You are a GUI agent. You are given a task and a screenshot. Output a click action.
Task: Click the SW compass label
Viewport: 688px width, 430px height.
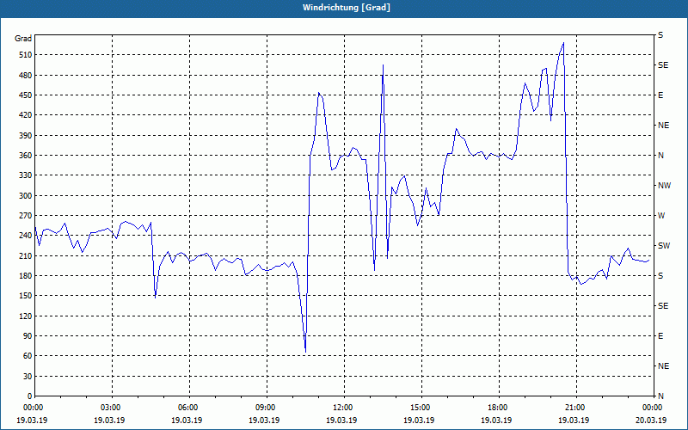[x=664, y=246]
